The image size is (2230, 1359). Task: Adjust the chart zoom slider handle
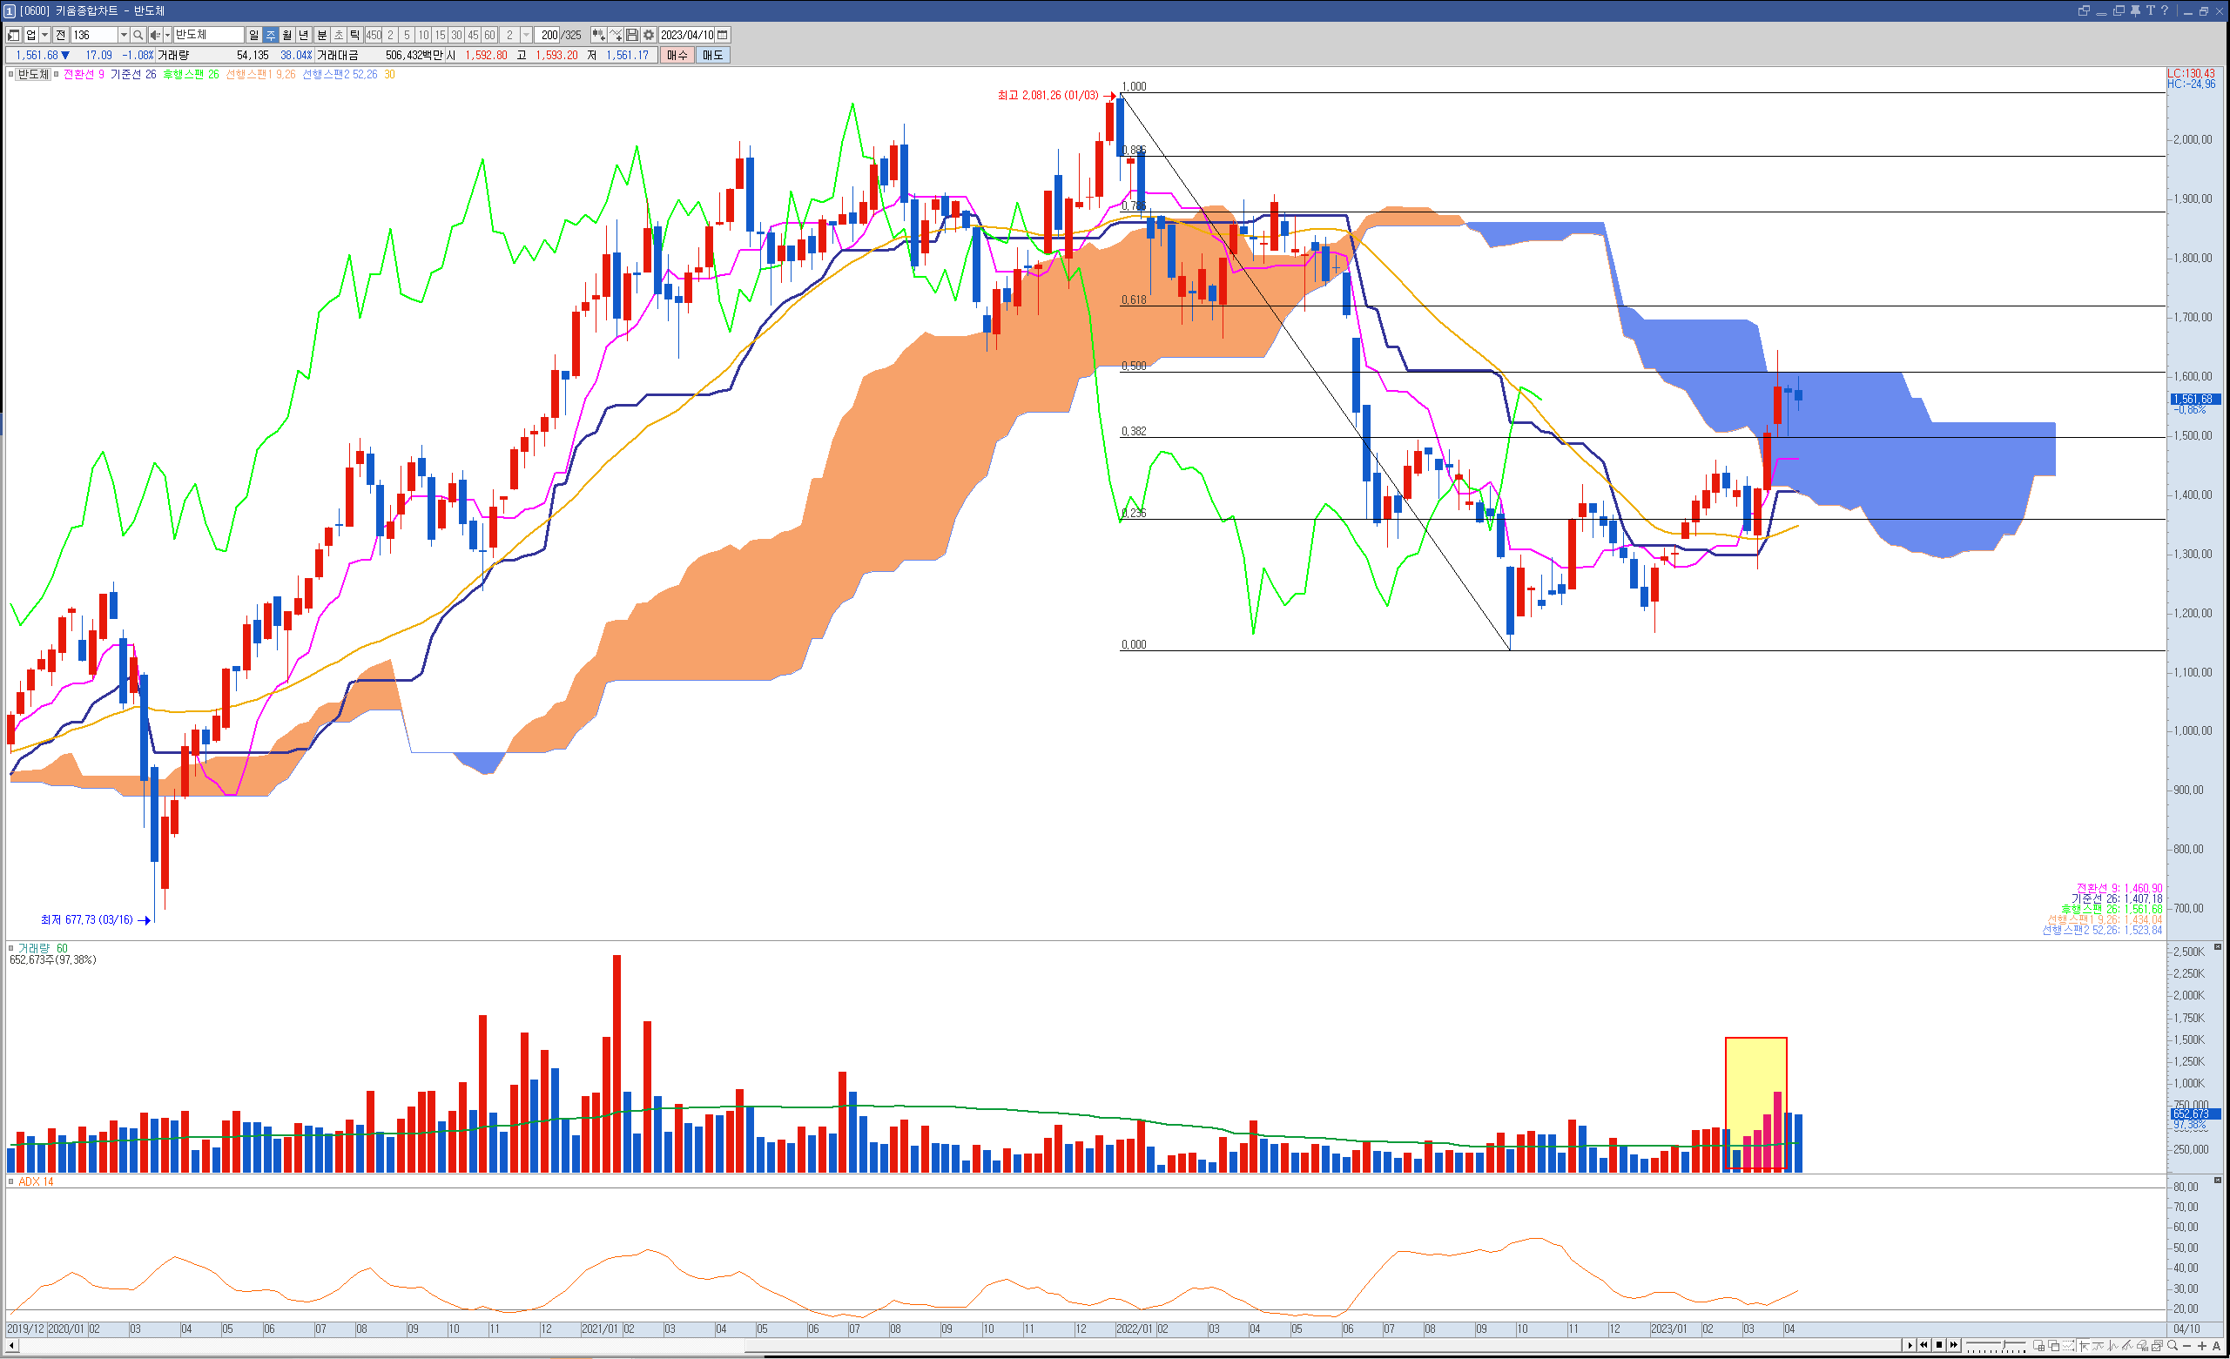coord(2005,1346)
